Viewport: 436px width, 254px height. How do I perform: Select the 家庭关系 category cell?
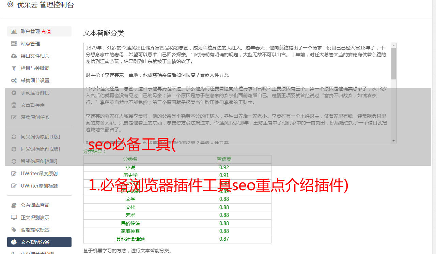point(130,231)
